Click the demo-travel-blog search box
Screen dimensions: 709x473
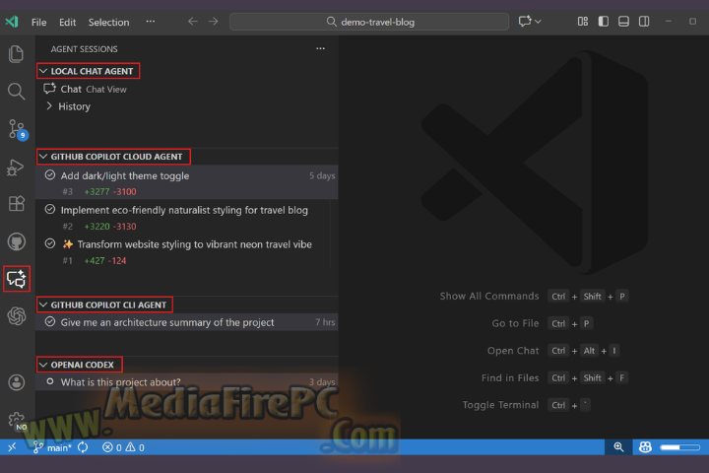coord(369,22)
